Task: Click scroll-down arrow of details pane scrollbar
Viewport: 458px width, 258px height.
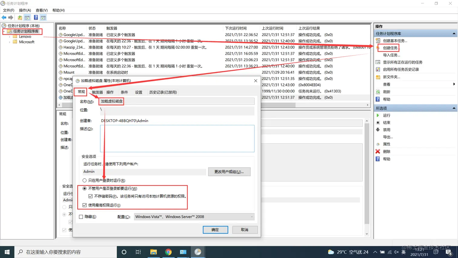Action: 367,234
